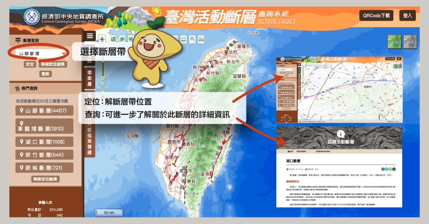The height and width of the screenshot is (224, 429).
Task: Select 湖口斷層(1108) in popular queries
Action: click(45, 142)
